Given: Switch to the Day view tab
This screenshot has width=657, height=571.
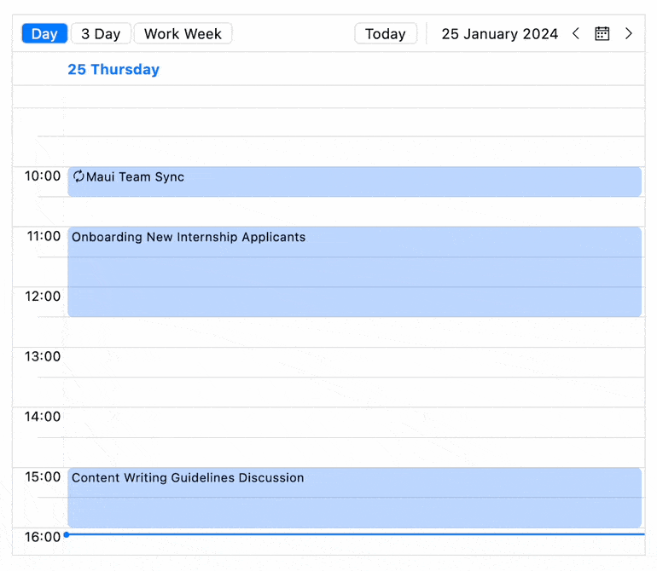Looking at the screenshot, I should click(x=44, y=33).
